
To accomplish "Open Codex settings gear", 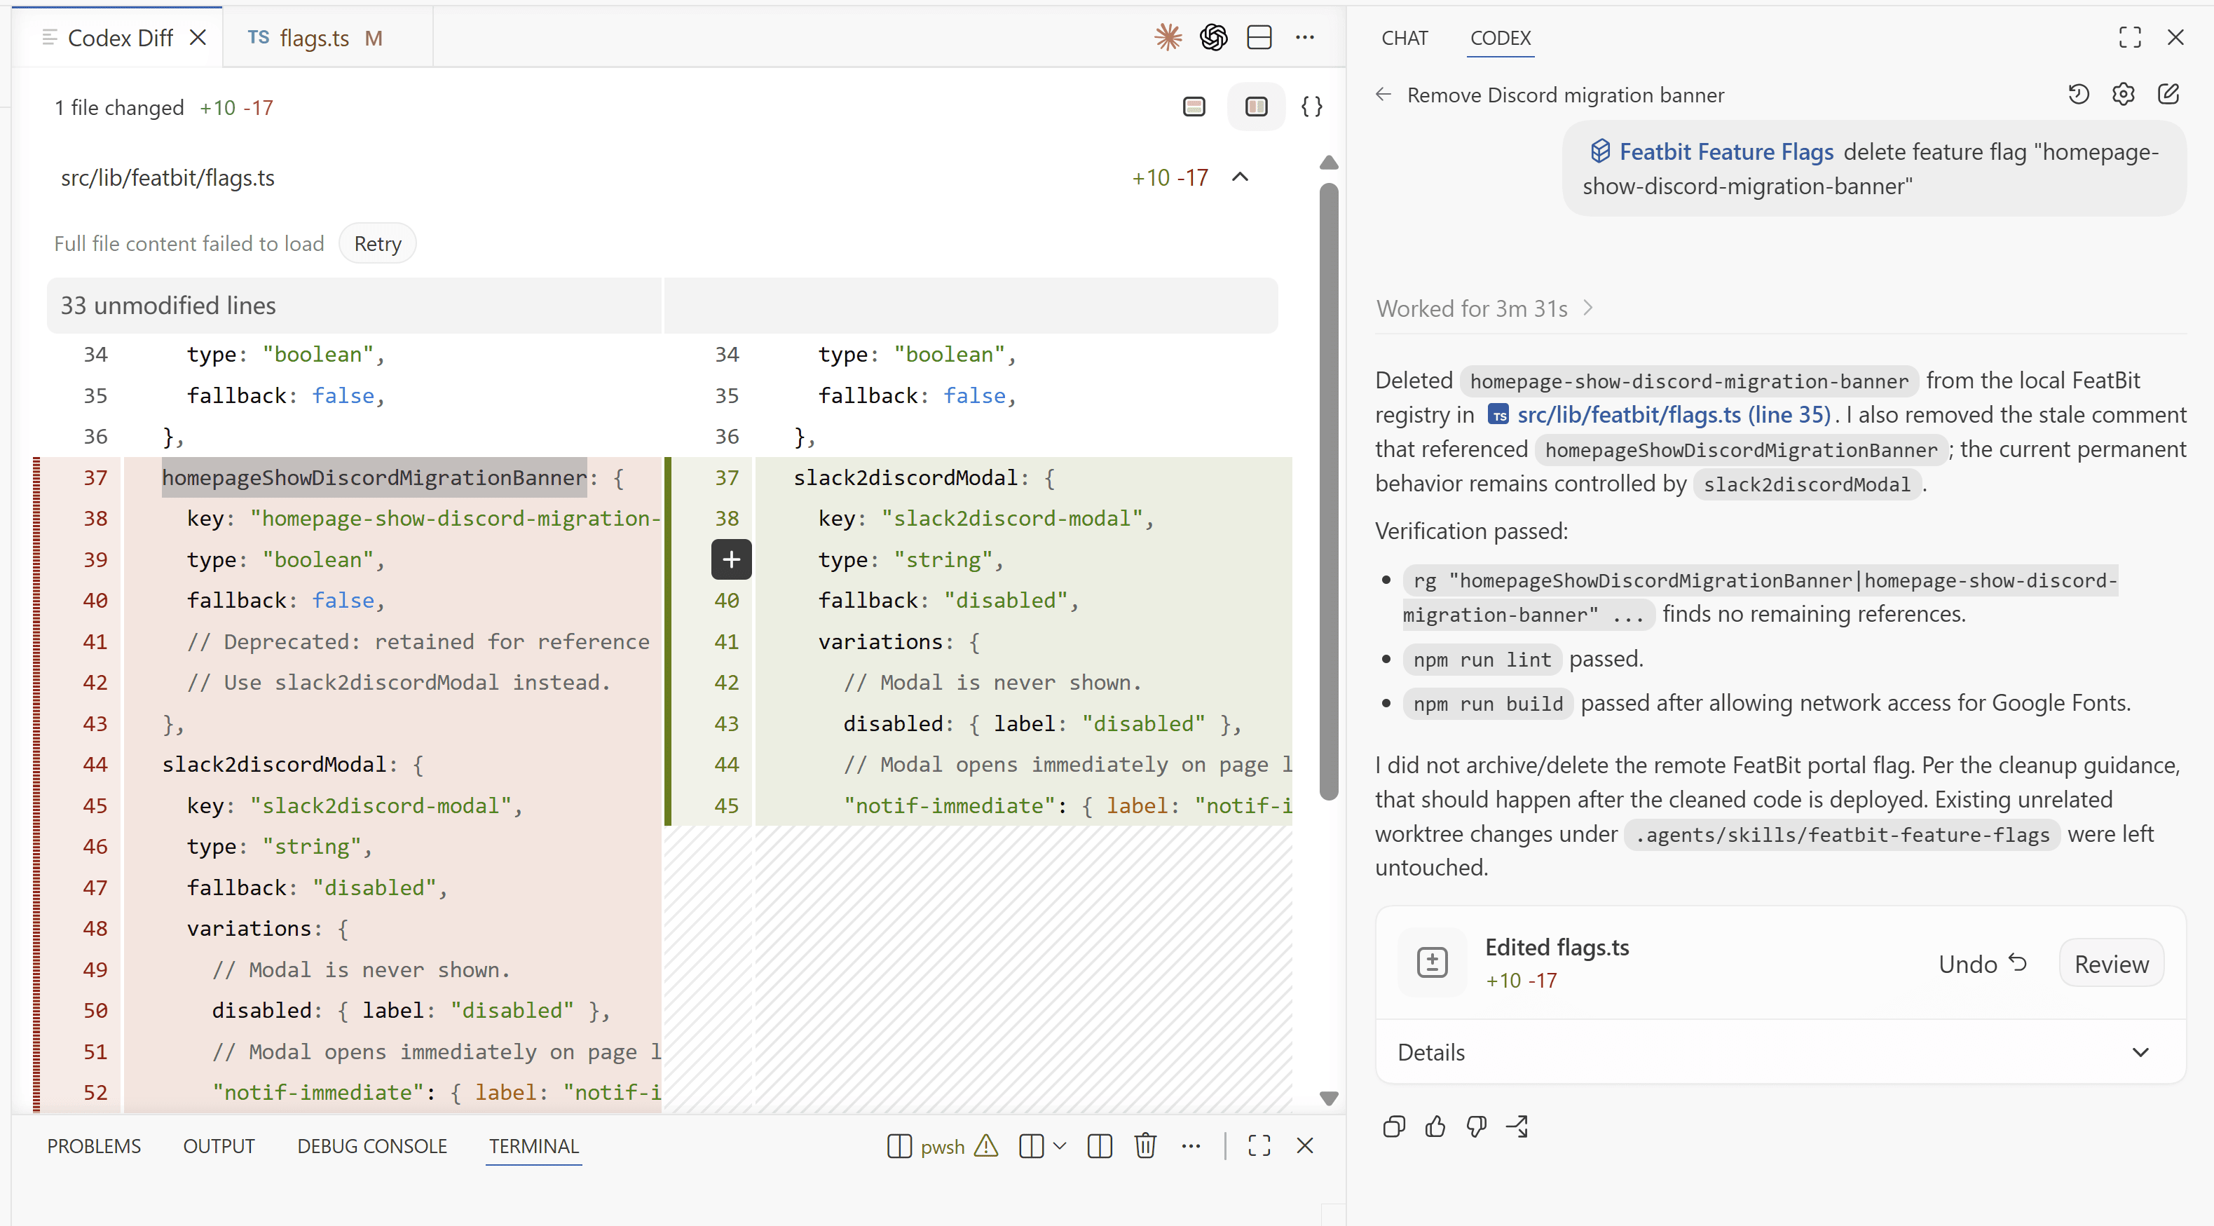I will pyautogui.click(x=2123, y=94).
